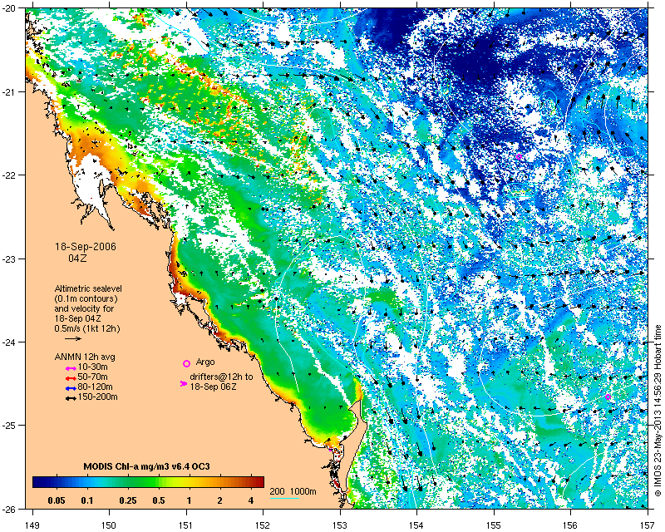Click the '149' longitude axis label

coord(32,525)
